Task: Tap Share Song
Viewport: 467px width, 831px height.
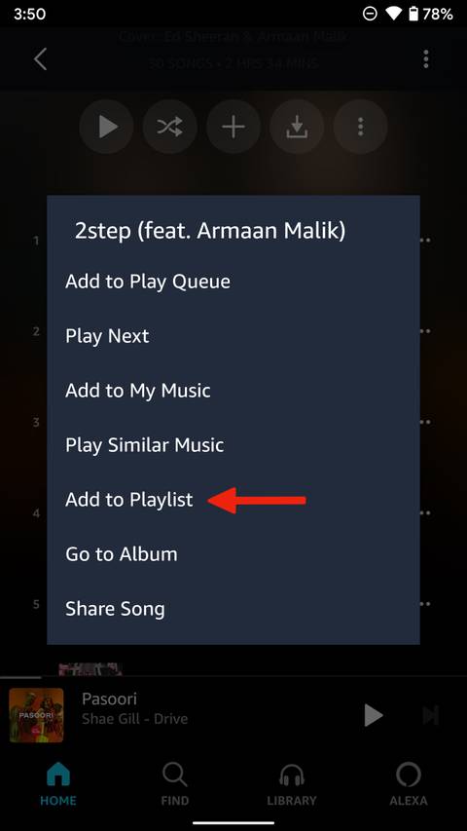Action: pyautogui.click(x=115, y=609)
